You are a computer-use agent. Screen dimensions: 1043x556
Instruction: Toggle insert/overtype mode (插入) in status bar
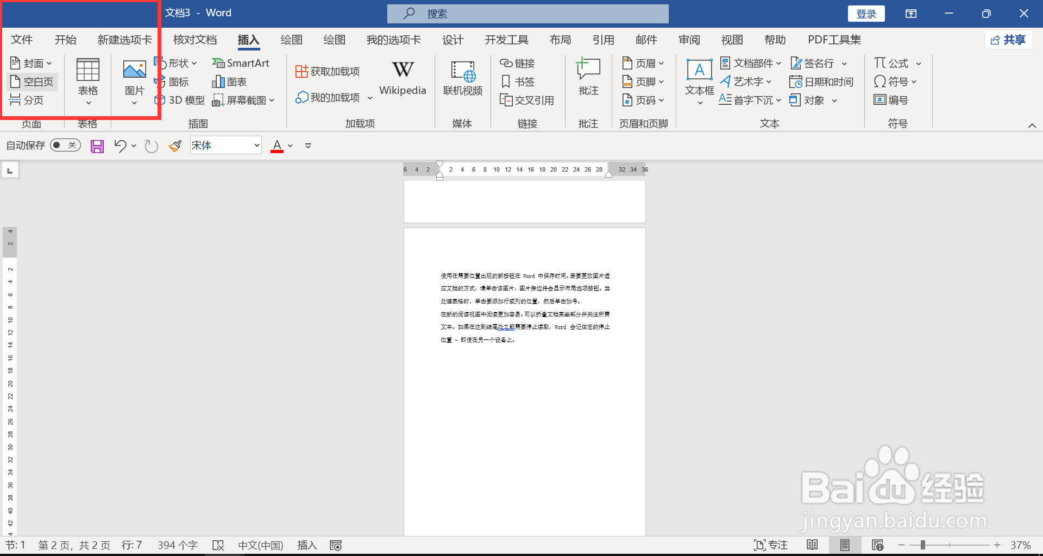coord(307,545)
